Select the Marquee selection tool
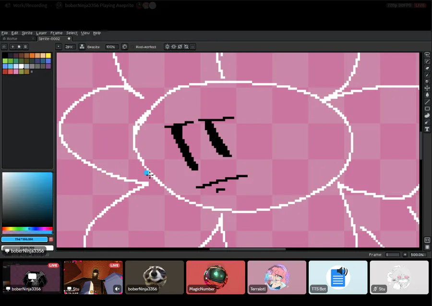Screen dimensions: 432x306 [427, 55]
